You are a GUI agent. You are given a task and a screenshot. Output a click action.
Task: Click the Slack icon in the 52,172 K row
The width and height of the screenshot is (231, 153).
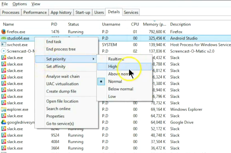coord(4,129)
